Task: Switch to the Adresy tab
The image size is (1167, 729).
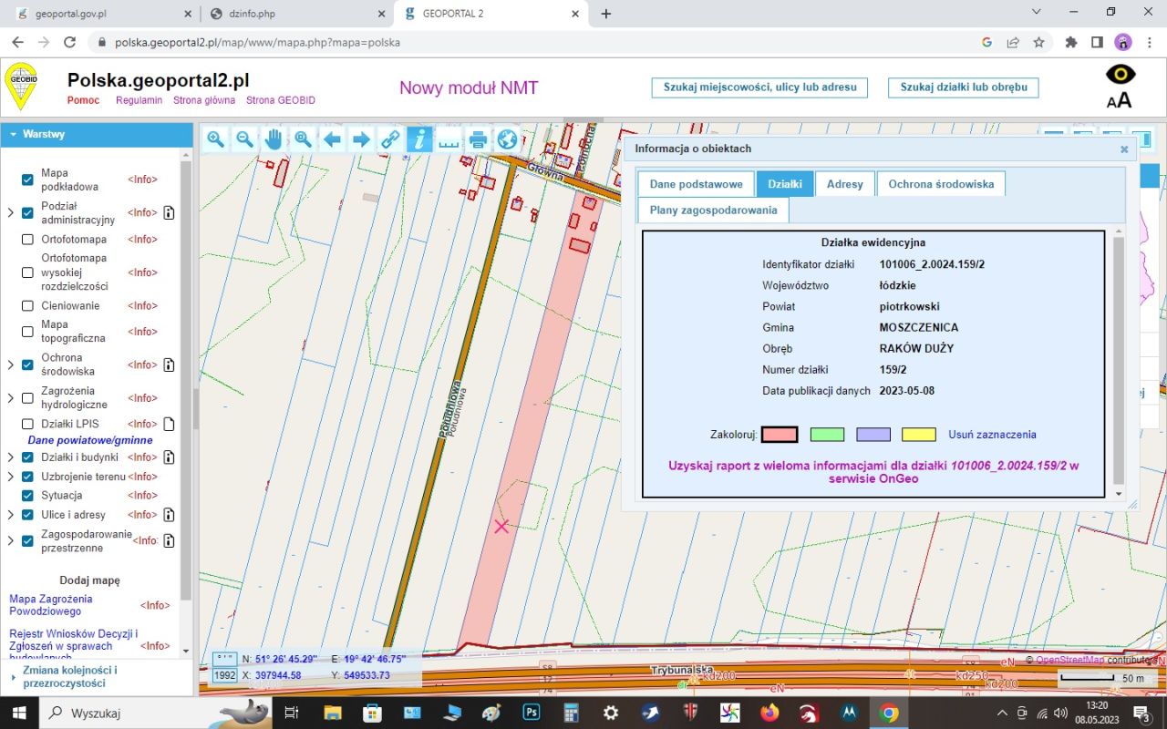Action: coord(844,184)
